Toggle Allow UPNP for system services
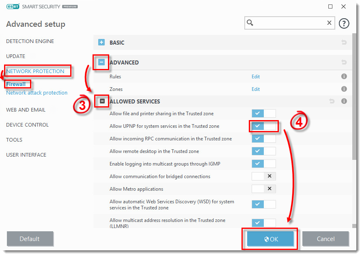This screenshot has height=254, width=360. coord(263,126)
